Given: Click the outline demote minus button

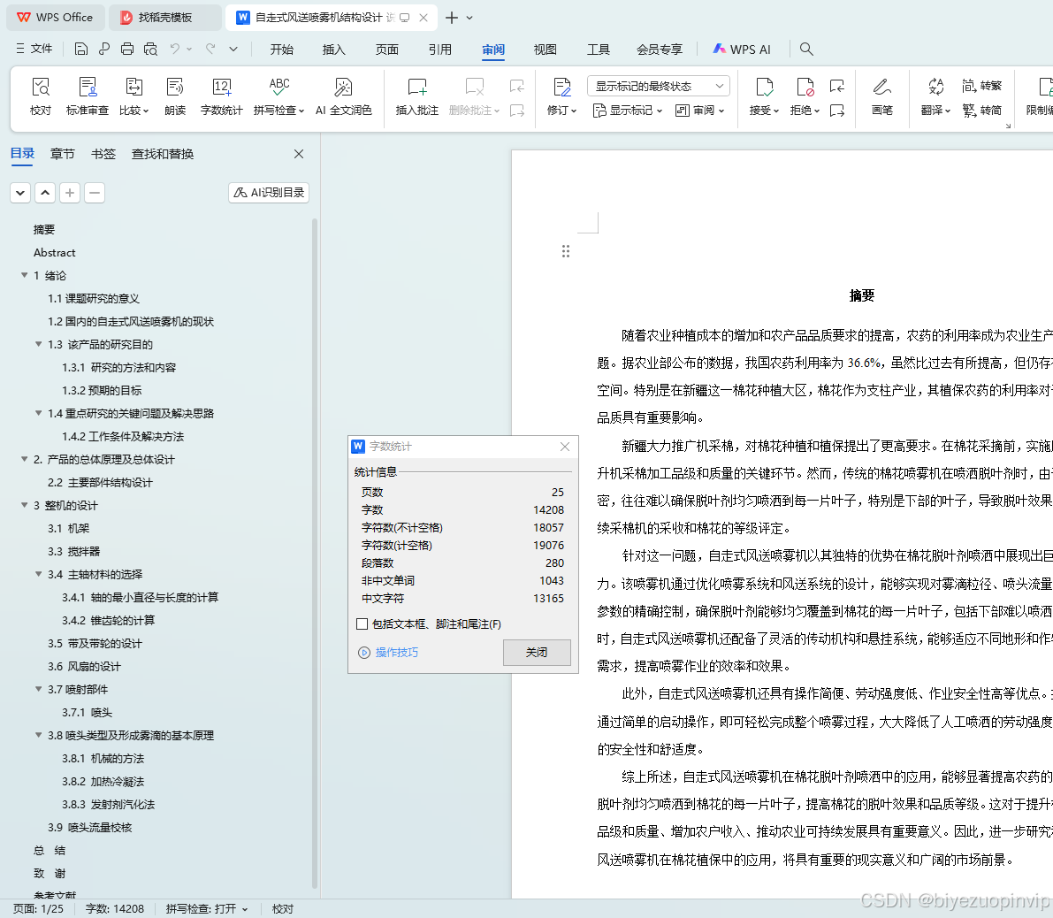Looking at the screenshot, I should [95, 193].
